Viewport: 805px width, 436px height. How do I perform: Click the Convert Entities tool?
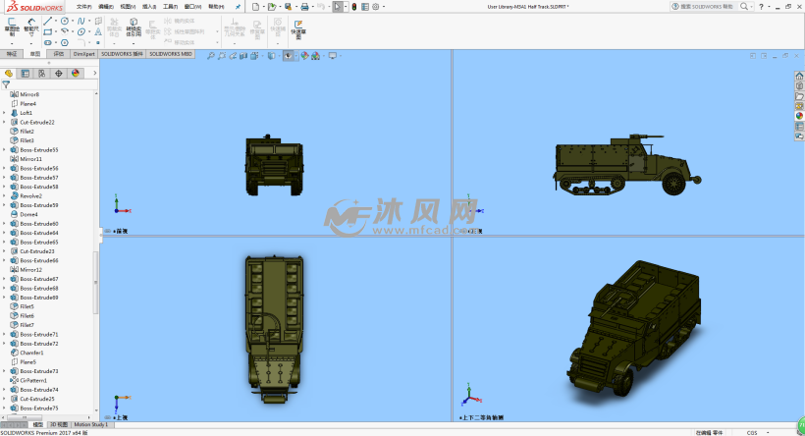tap(134, 27)
